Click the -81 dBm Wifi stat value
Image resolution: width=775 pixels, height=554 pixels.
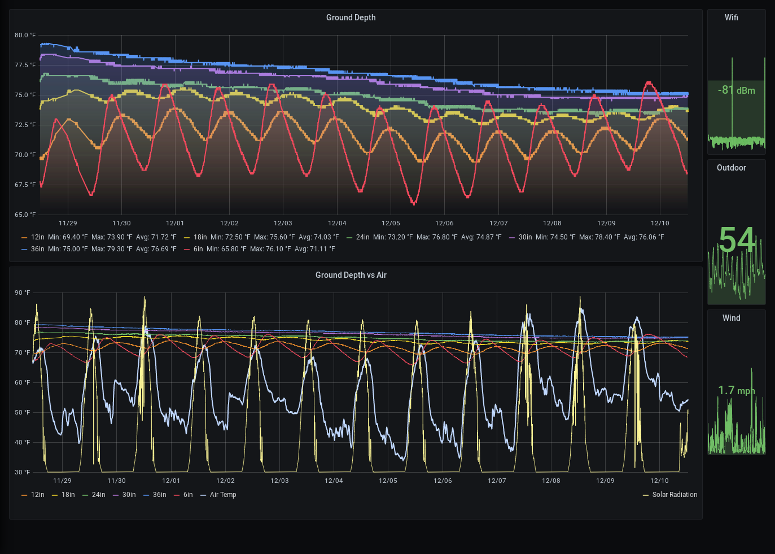click(736, 90)
